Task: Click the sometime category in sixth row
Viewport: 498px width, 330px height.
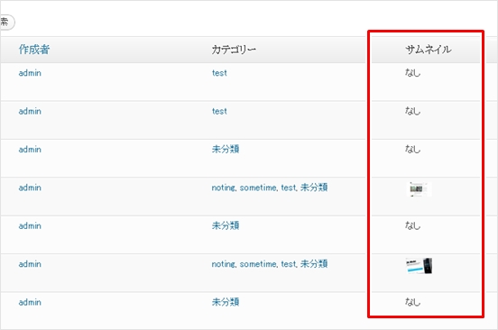Action: 258,264
